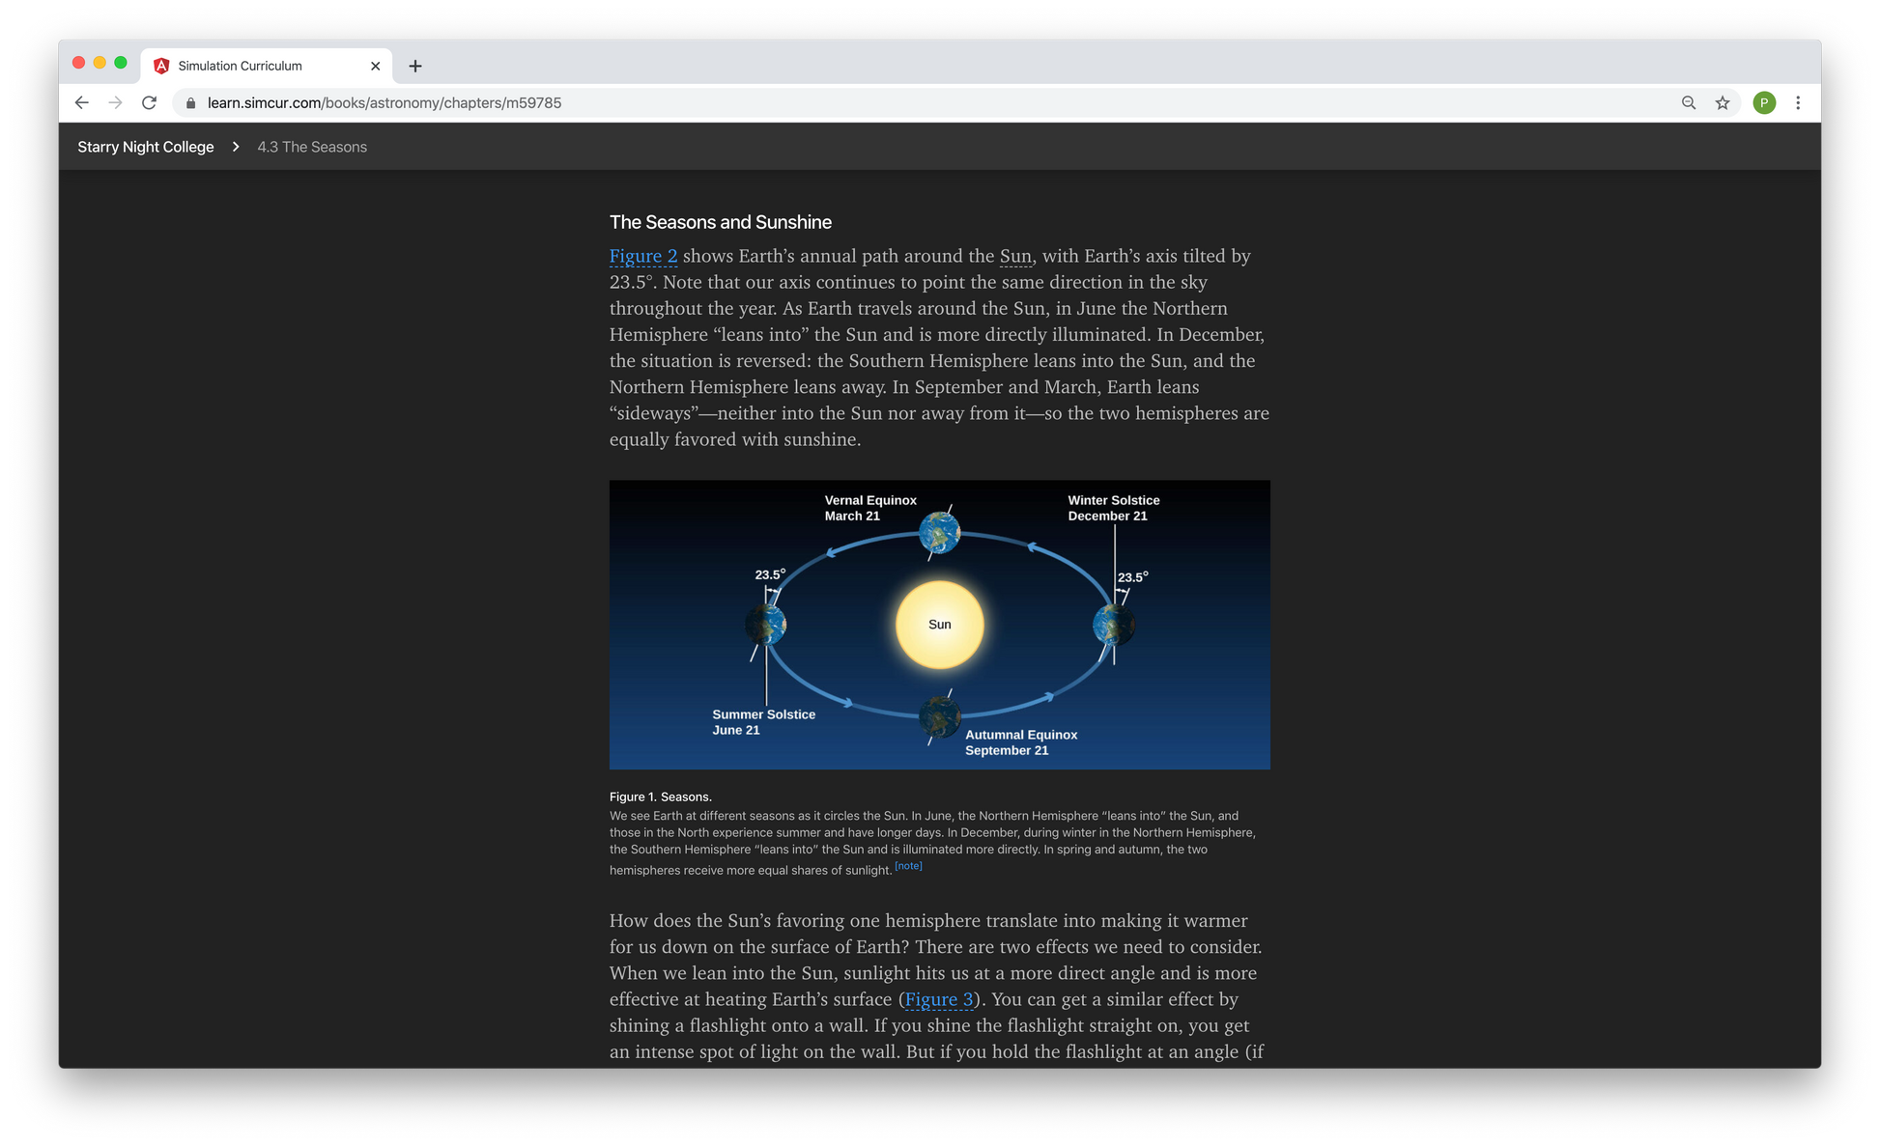Click the breadcrumb chevron arrow
This screenshot has height=1146, width=1880.
(x=236, y=147)
